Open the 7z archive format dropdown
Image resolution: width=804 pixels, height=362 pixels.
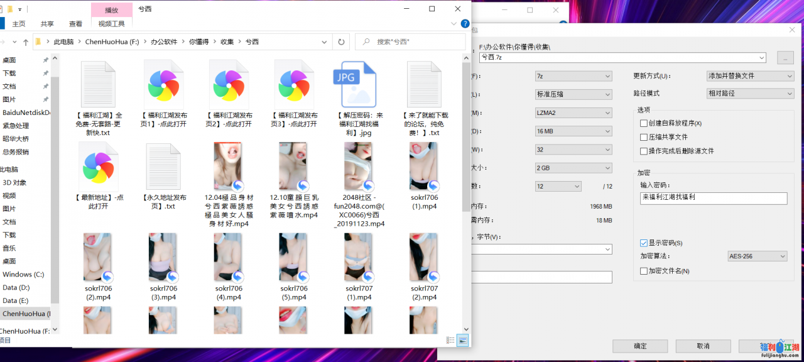tap(572, 76)
